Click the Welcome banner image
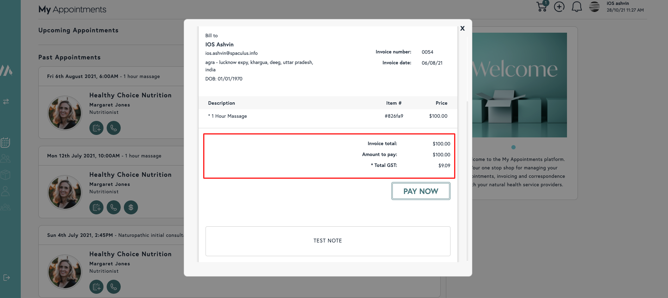The height and width of the screenshot is (298, 668). click(519, 85)
